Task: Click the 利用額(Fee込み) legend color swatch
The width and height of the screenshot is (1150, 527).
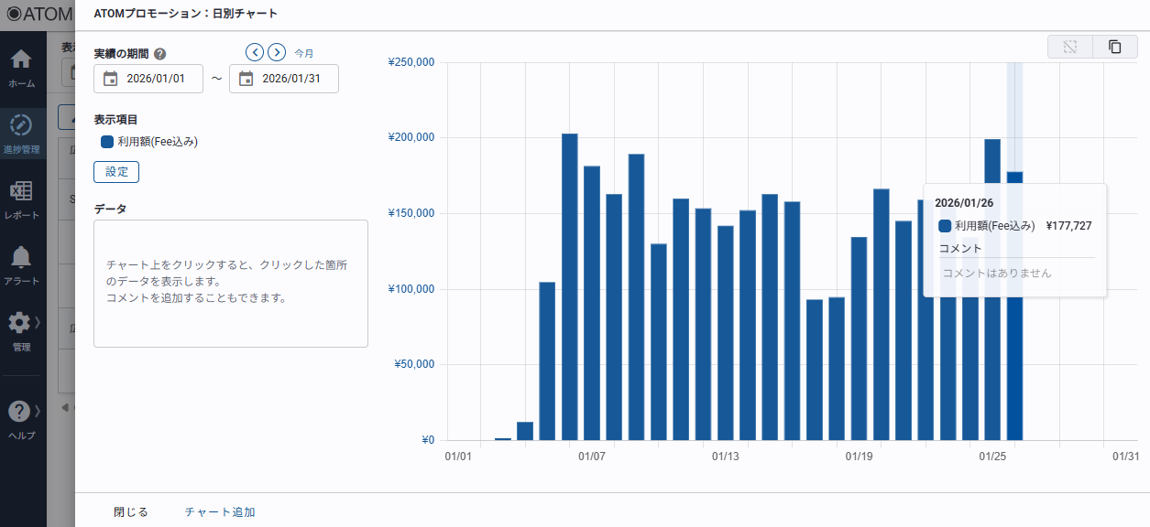Action: tap(107, 142)
